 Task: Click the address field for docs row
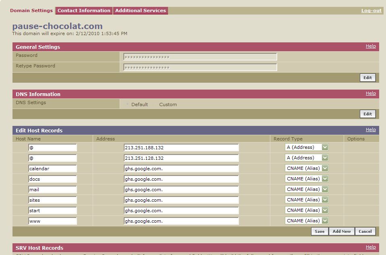[181, 179]
